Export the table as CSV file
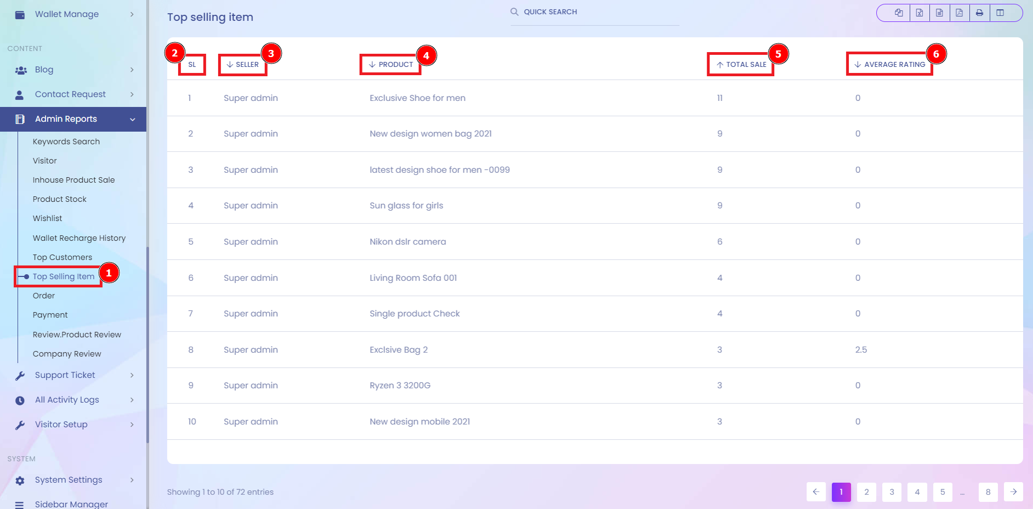1033x509 pixels. click(x=939, y=13)
